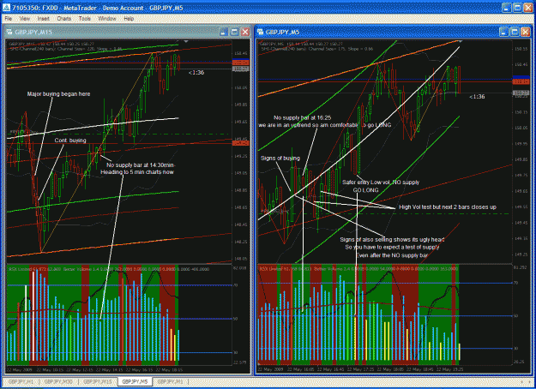Select 'Safer entry Low vol. NO supply' text
This screenshot has height=389, width=536.
381,183
